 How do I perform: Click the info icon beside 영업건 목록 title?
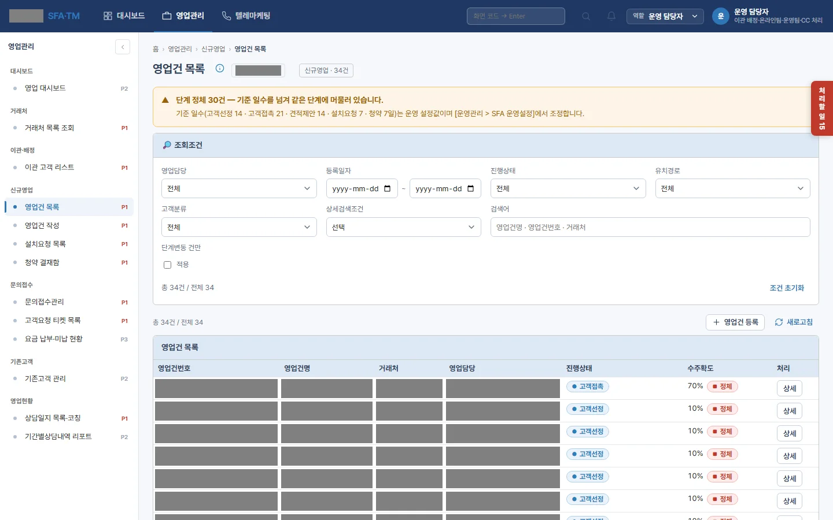pos(220,68)
